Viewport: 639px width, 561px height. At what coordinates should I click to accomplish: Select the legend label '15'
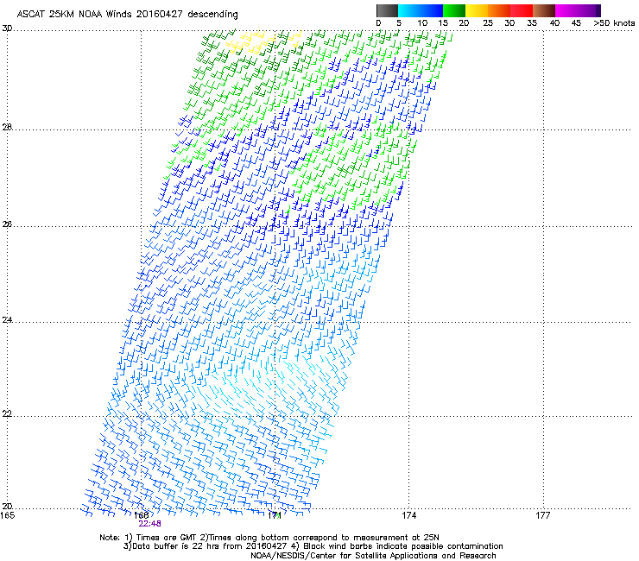tap(443, 22)
